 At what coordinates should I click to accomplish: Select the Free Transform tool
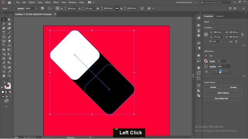tap(9, 50)
